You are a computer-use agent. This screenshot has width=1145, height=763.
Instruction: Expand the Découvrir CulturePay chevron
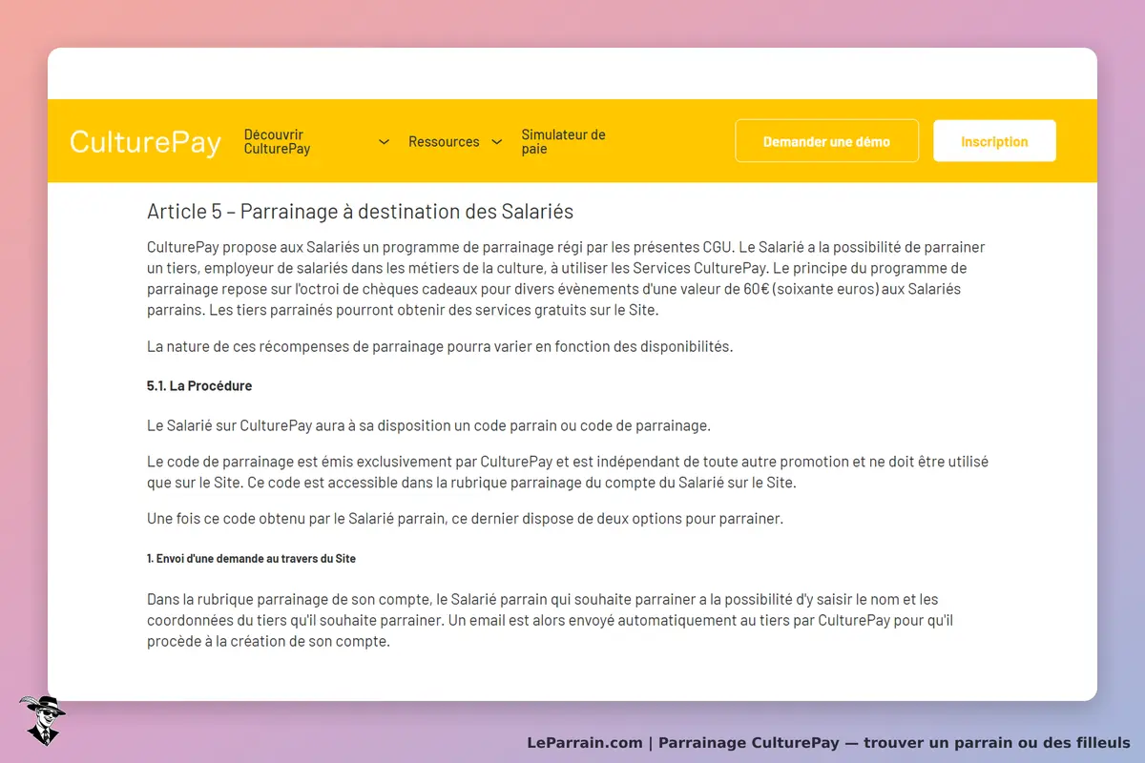pyautogui.click(x=384, y=141)
